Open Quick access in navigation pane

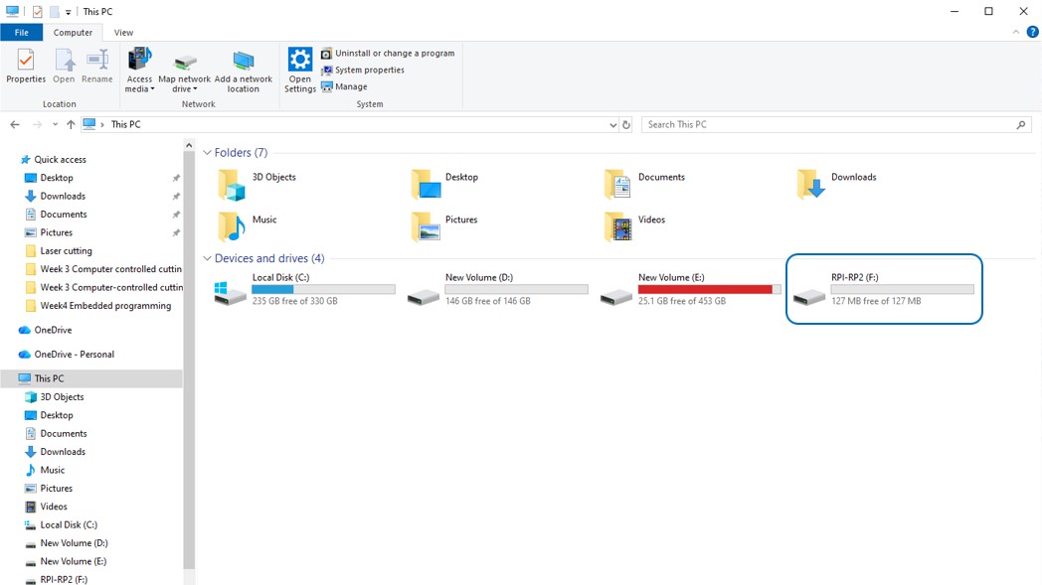pos(60,159)
